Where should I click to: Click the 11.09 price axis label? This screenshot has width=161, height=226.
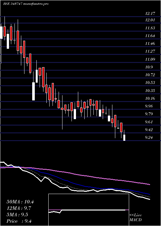coord(150,59)
